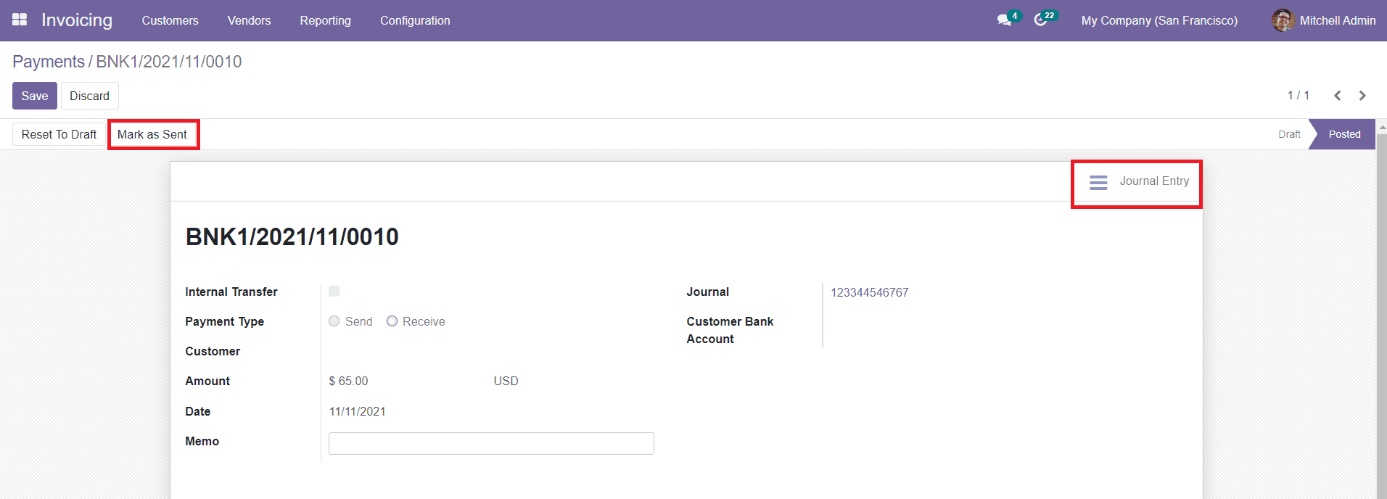
Task: Open the Customers menu
Action: 170,20
